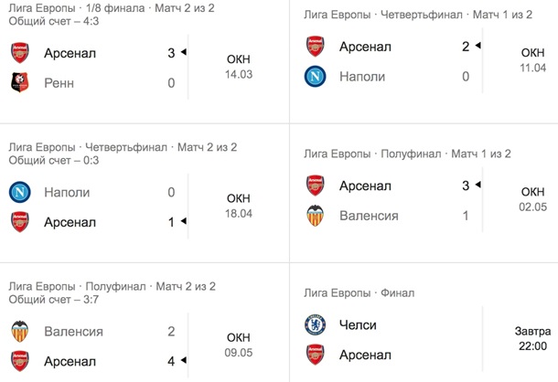This screenshot has height=382, width=558.
Task: Open the Челси team name link
Action: point(358,325)
